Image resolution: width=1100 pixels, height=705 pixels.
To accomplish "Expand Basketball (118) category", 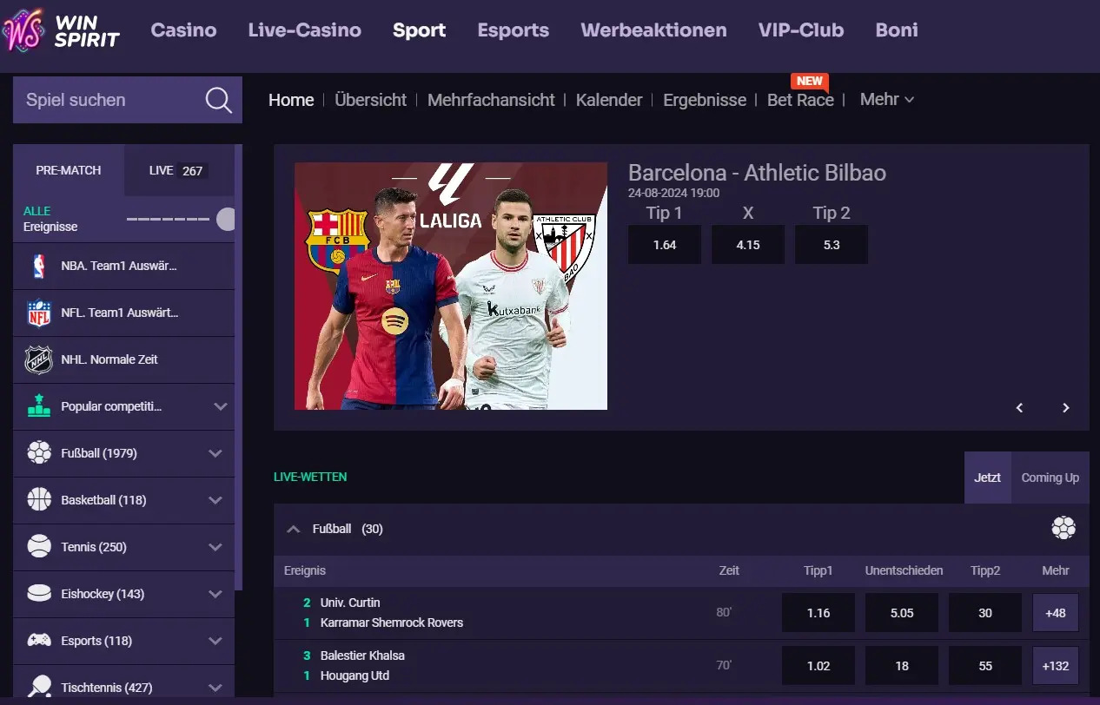I will (x=215, y=500).
